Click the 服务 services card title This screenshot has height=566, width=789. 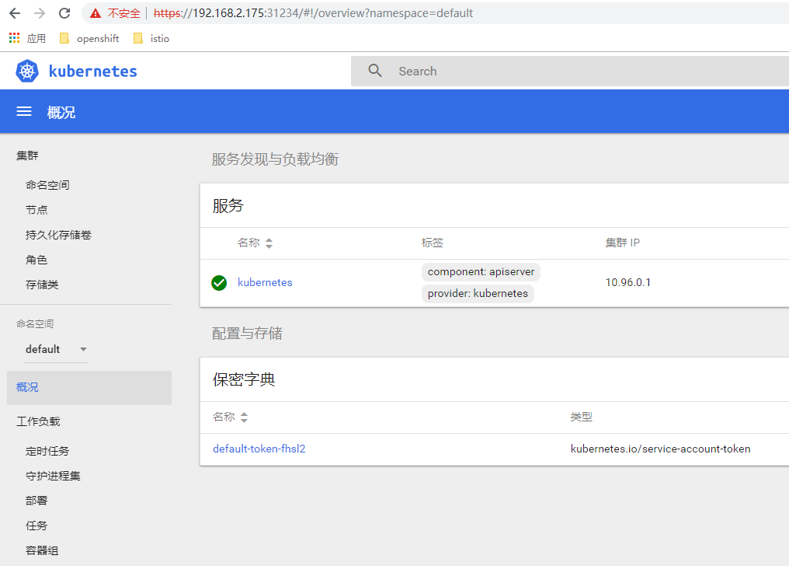click(x=228, y=205)
